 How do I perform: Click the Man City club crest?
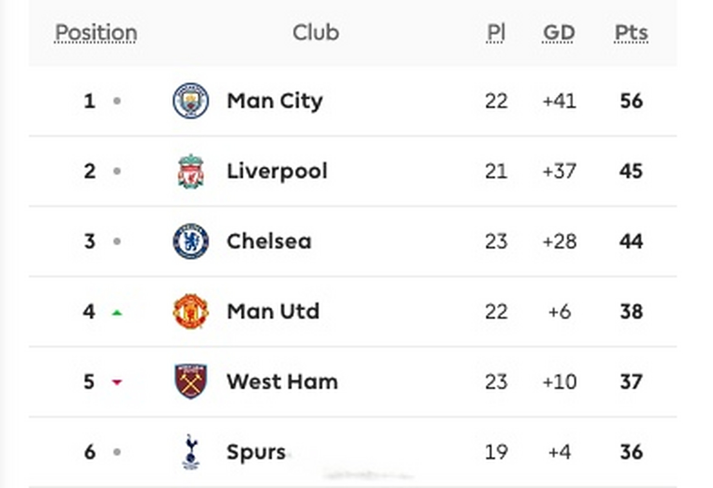coord(191,101)
